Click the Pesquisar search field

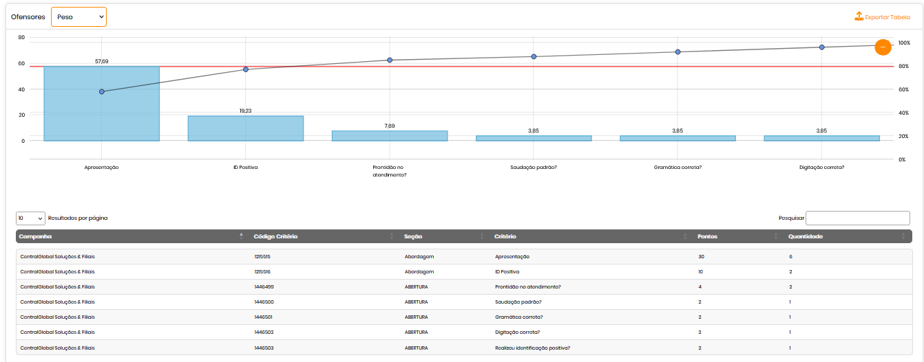pyautogui.click(x=857, y=218)
